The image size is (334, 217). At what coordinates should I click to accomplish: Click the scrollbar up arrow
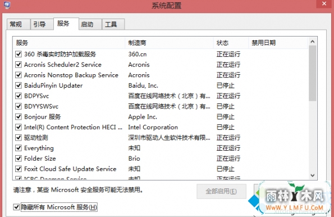click(x=313, y=42)
